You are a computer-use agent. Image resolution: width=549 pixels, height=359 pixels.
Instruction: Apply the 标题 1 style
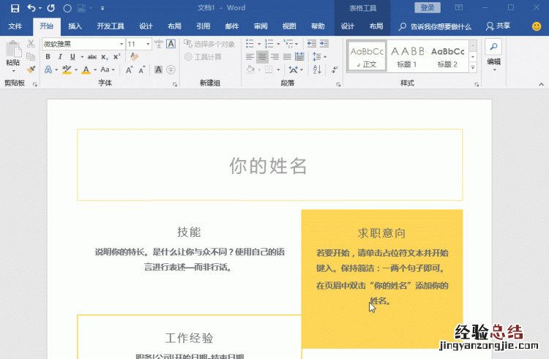[407, 56]
